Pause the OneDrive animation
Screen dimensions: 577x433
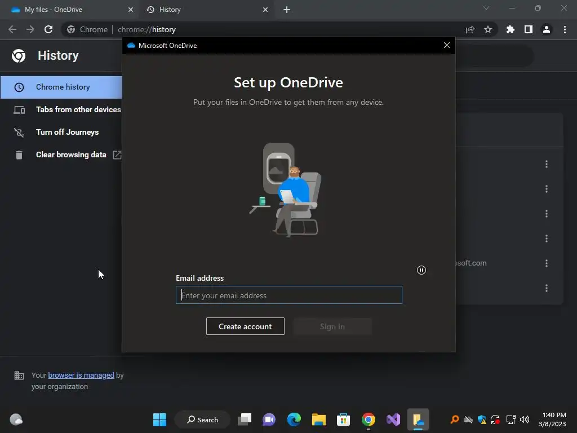(x=421, y=270)
